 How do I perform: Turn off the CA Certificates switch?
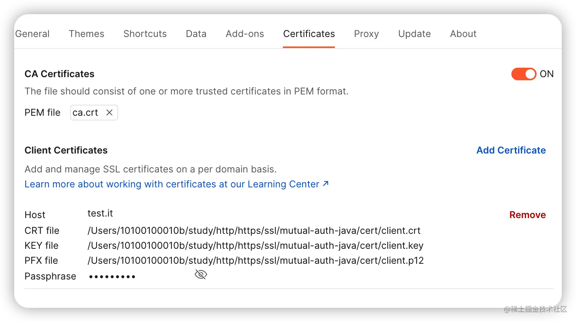click(x=524, y=74)
